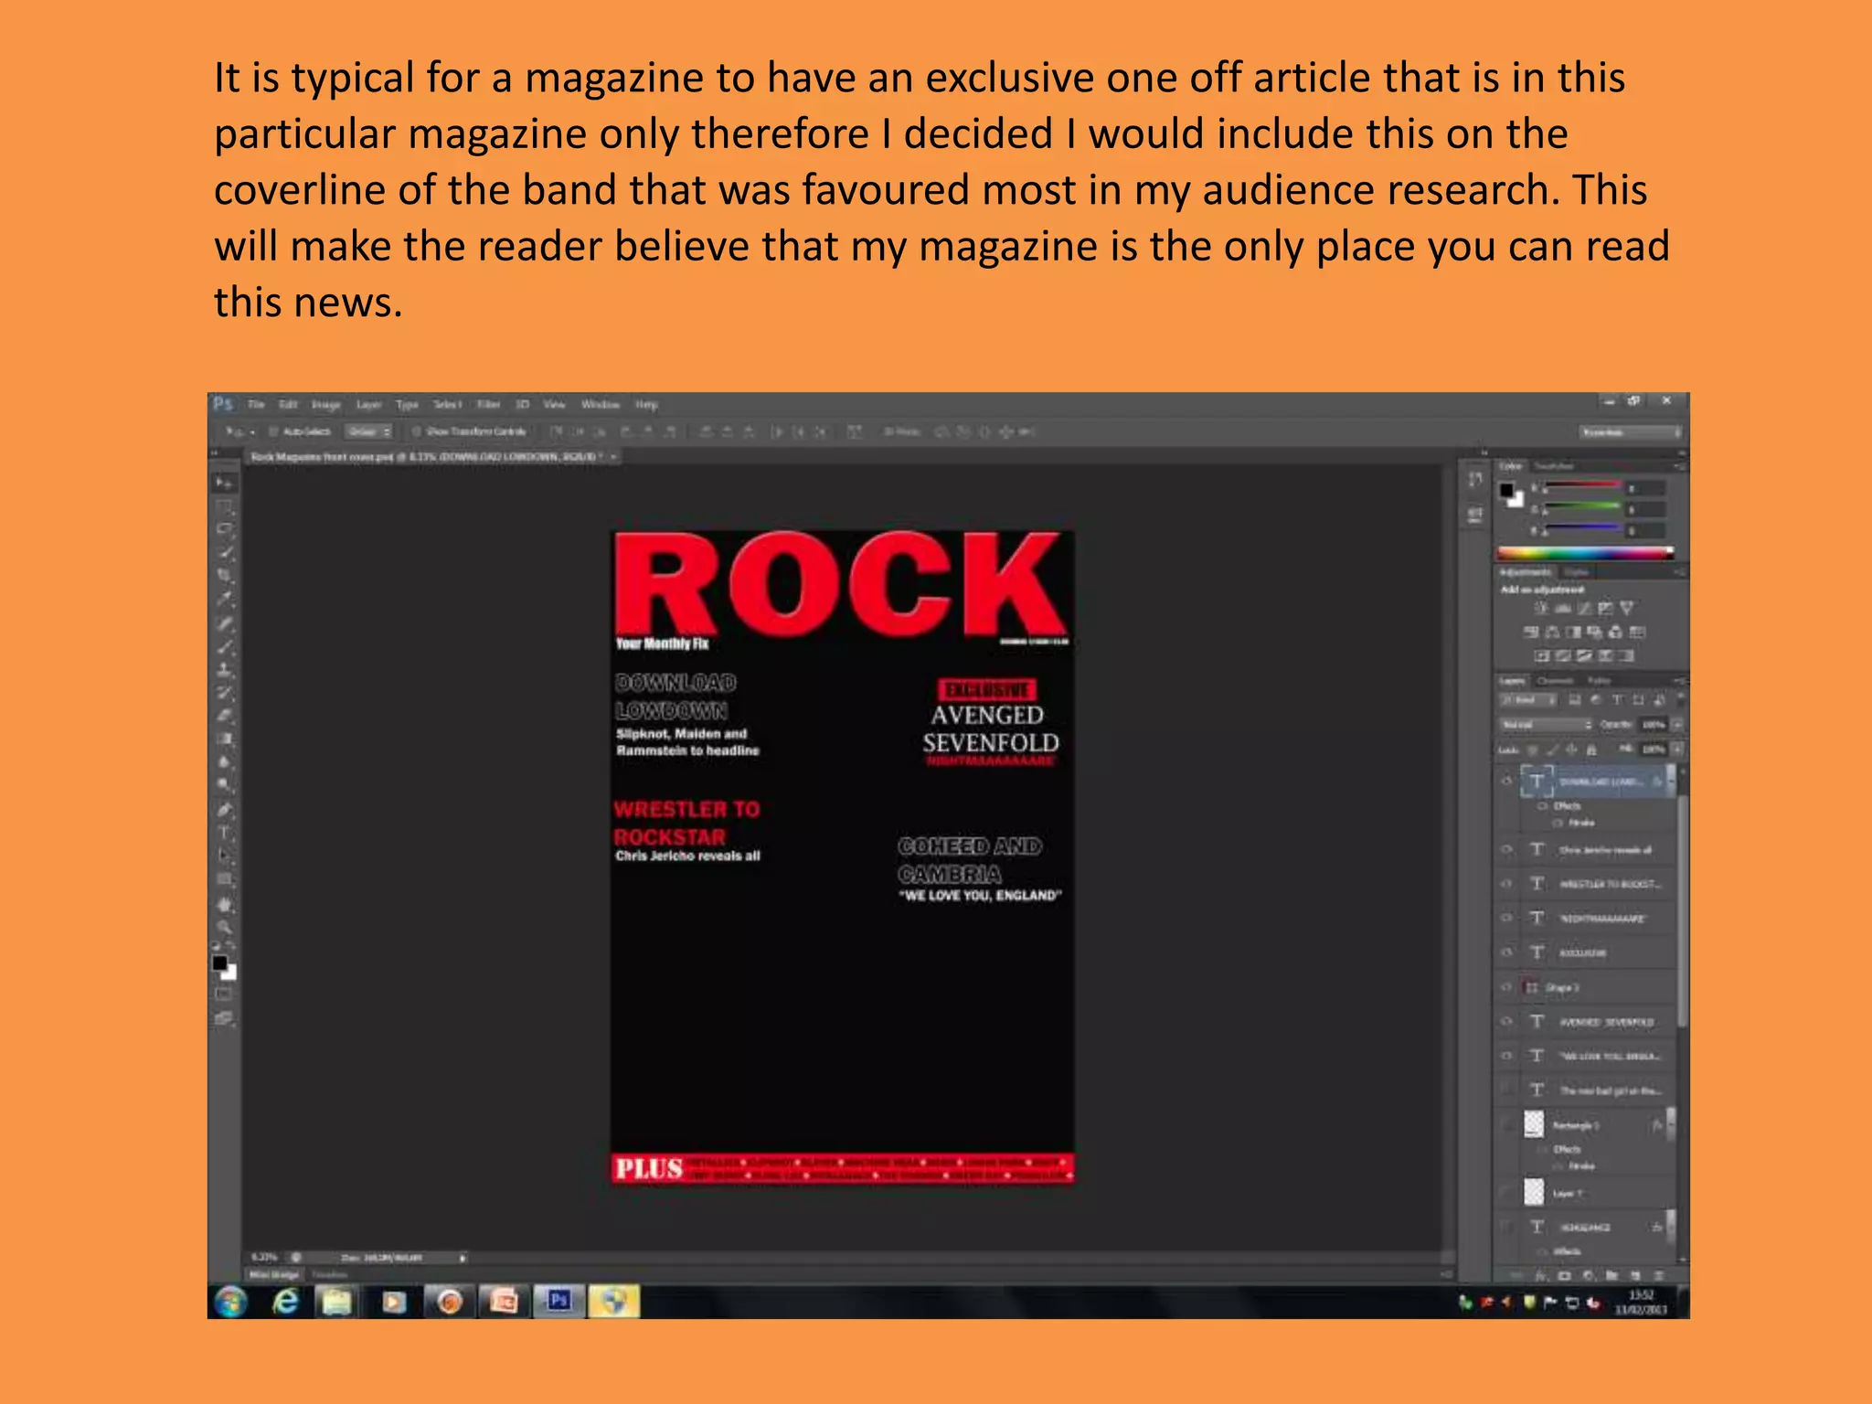The image size is (1872, 1404).
Task: Click the Windows Start button
Action: [x=231, y=1302]
